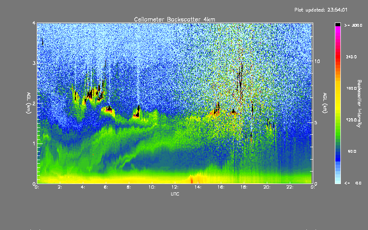Click the 'Plot updated: 23:54:01' timestamp
This screenshot has width=368, height=230.
point(321,10)
